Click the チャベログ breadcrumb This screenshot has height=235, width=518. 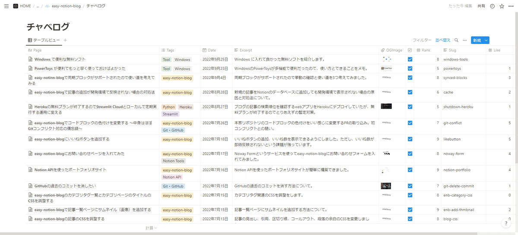point(96,6)
